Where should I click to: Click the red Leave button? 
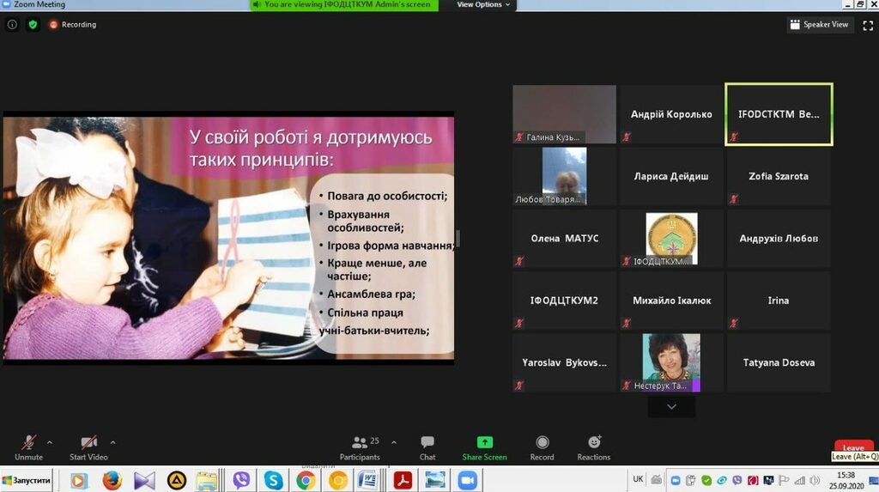[x=853, y=447]
